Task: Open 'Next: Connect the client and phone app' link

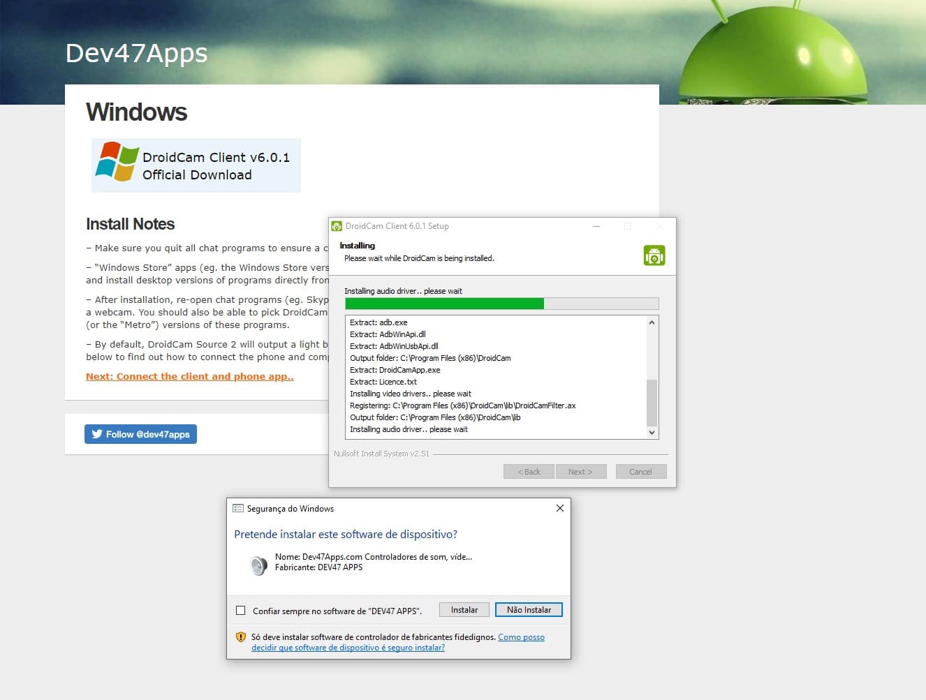Action: pos(189,376)
